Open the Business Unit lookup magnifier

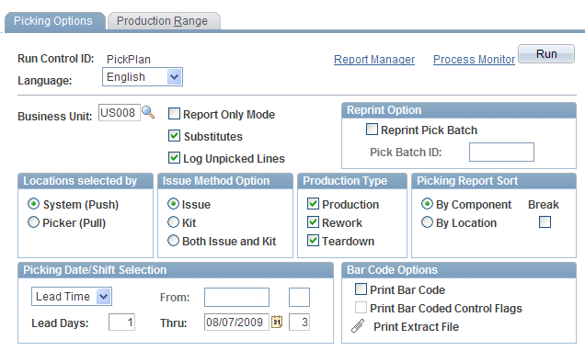tap(148, 112)
